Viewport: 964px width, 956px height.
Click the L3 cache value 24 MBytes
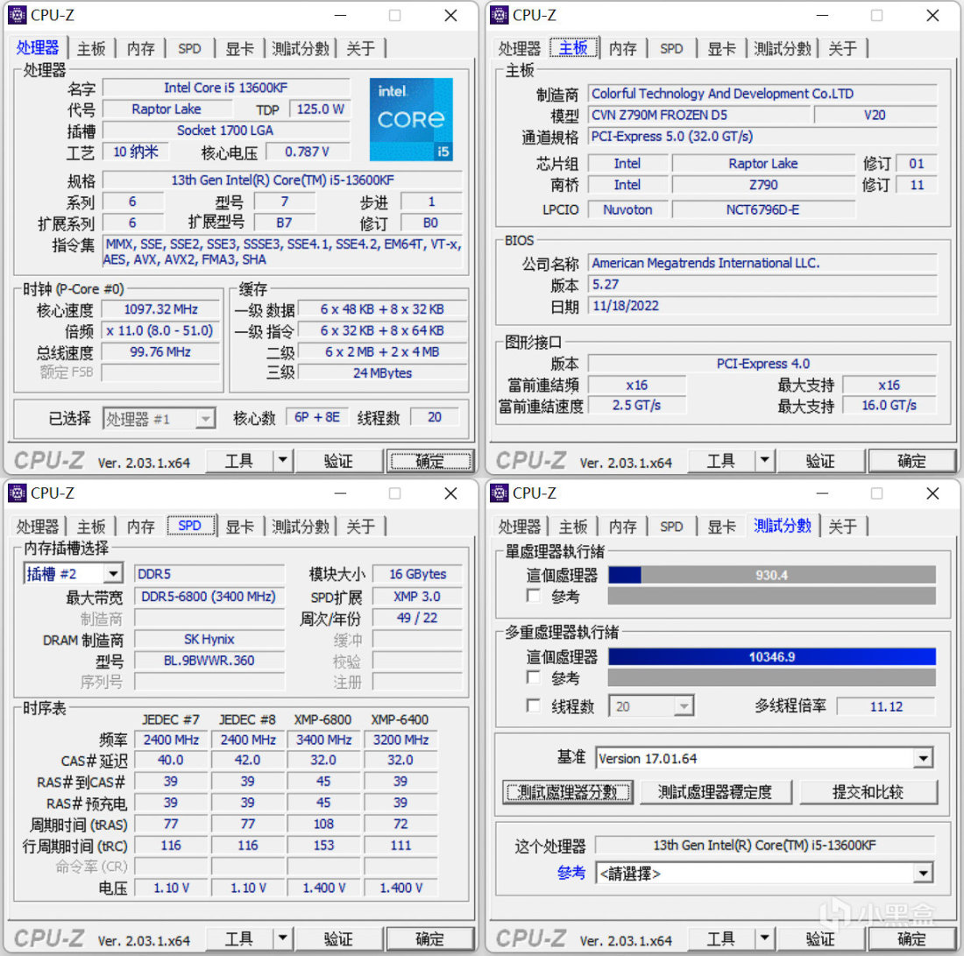click(x=382, y=373)
